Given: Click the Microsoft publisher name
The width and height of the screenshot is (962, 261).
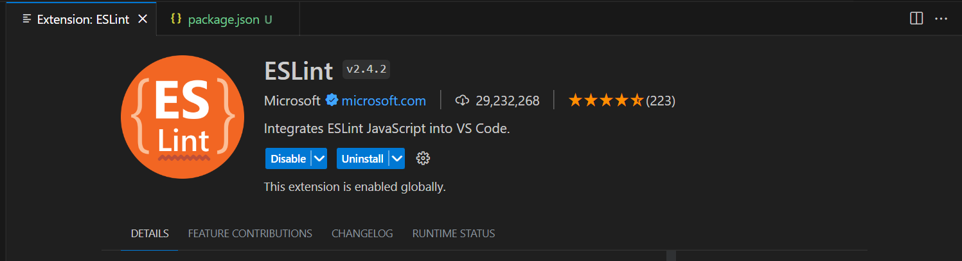Looking at the screenshot, I should (x=292, y=100).
